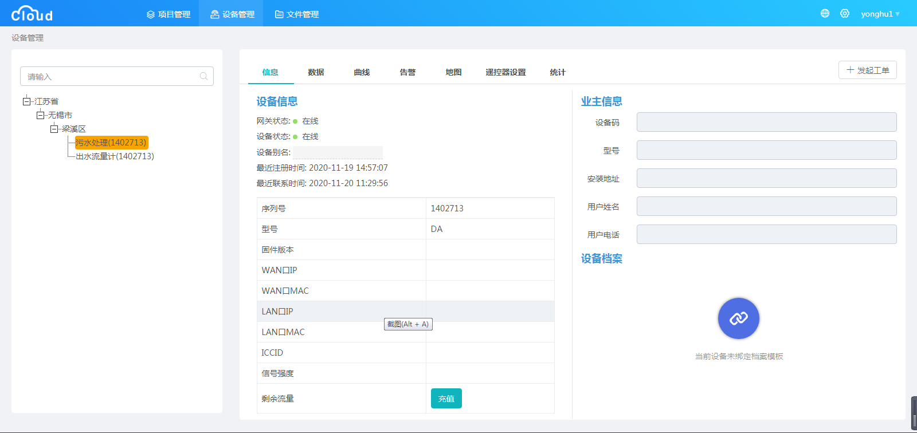The height and width of the screenshot is (433, 917).
Task: Click the search box in device tree
Action: (x=117, y=76)
